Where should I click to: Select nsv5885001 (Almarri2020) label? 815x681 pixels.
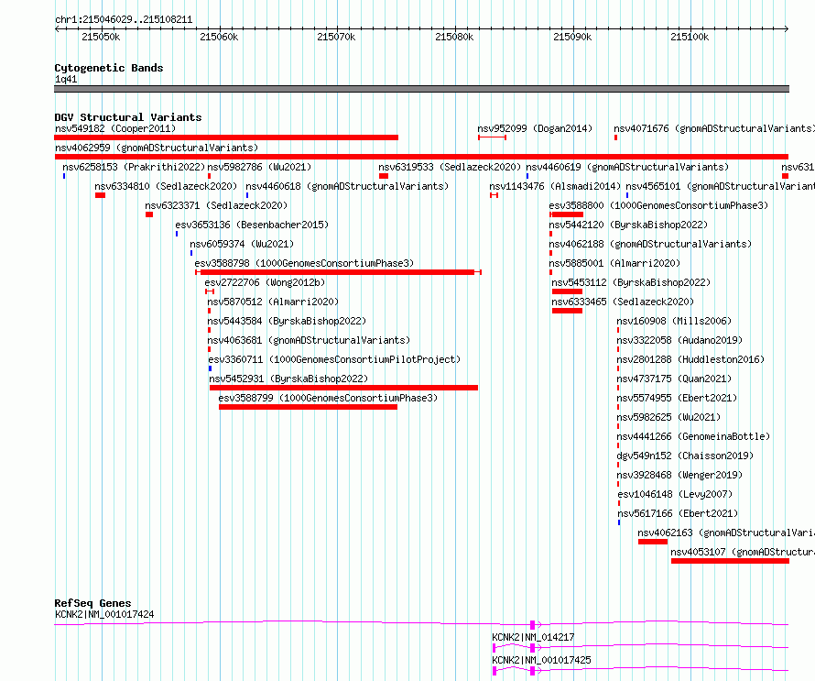tap(614, 263)
